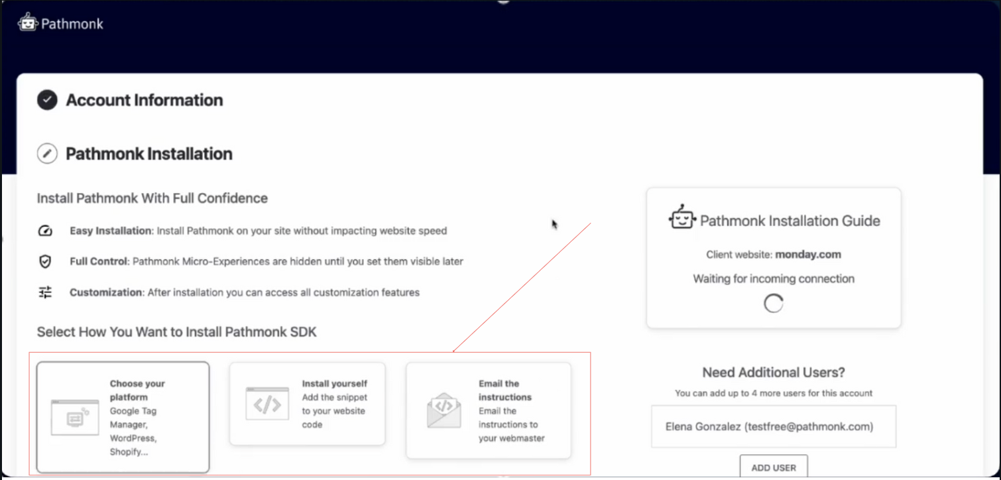Select the Install yourself option
Viewport: 1001px width, 480px height.
[308, 404]
